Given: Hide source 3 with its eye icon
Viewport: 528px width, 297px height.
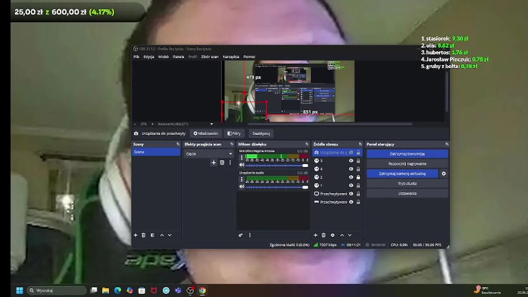Looking at the screenshot, I should pos(351,161).
